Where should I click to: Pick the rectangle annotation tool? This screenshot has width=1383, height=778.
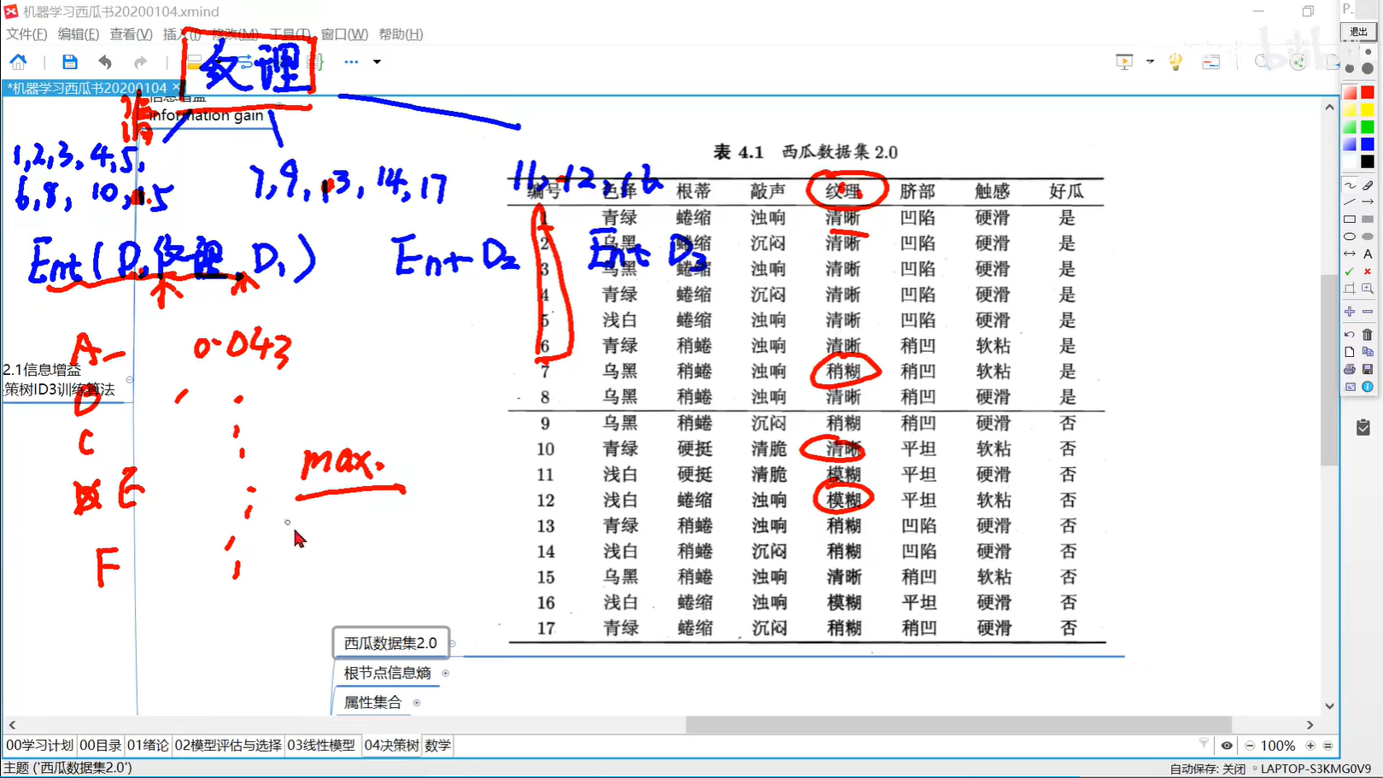click(1350, 219)
